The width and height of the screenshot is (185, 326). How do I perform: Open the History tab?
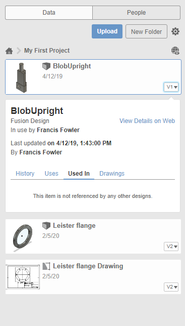[x=25, y=174]
